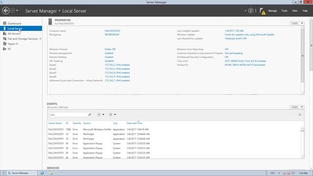Click the taskbar clock
The image size is (313, 176).
click(303, 173)
